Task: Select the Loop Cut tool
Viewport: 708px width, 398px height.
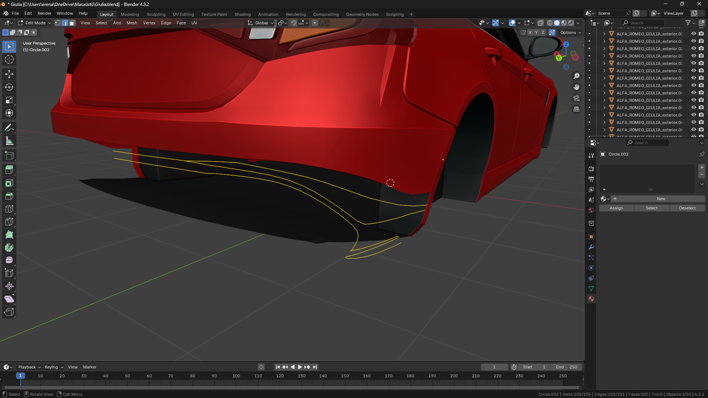Action: (x=9, y=209)
